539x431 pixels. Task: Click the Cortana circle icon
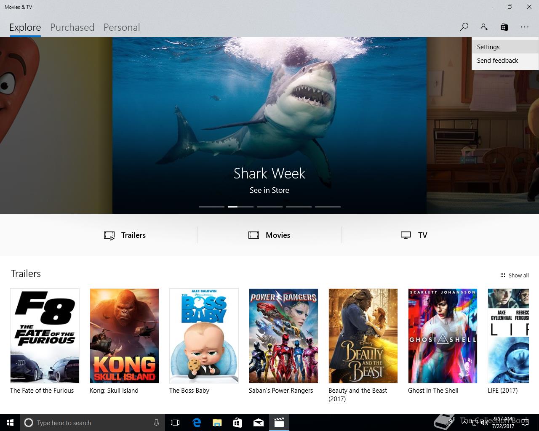tap(28, 423)
